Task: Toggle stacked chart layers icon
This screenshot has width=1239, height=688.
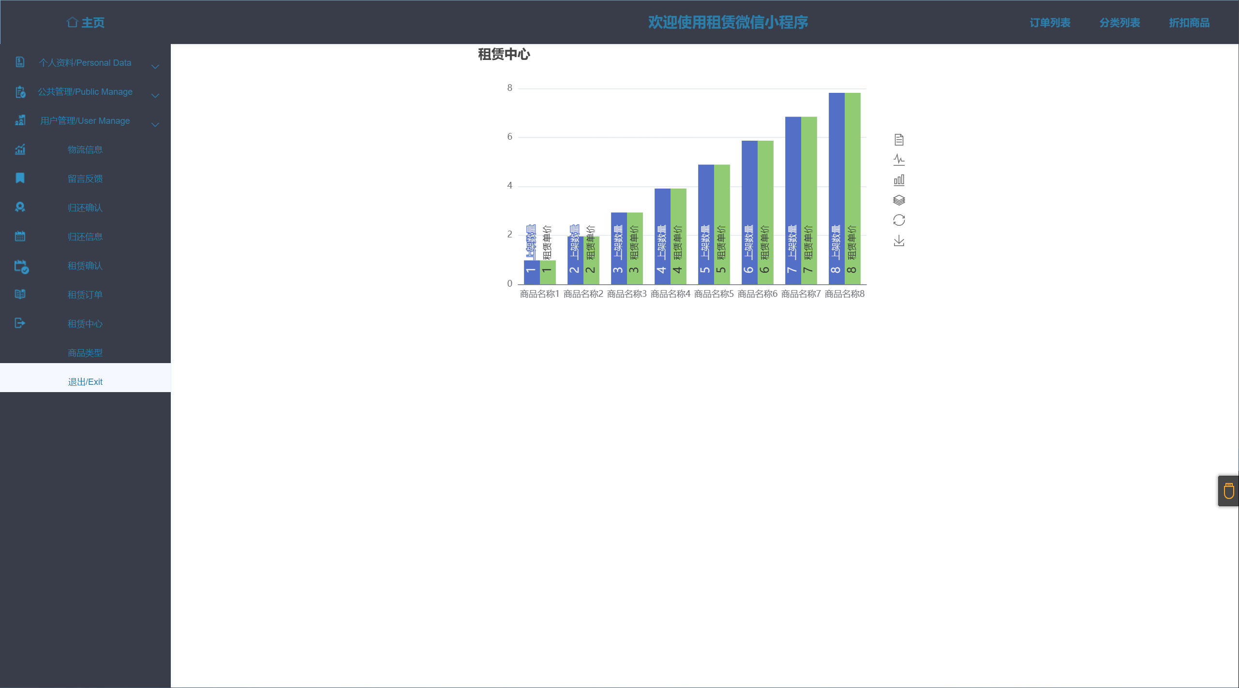Action: coord(898,200)
